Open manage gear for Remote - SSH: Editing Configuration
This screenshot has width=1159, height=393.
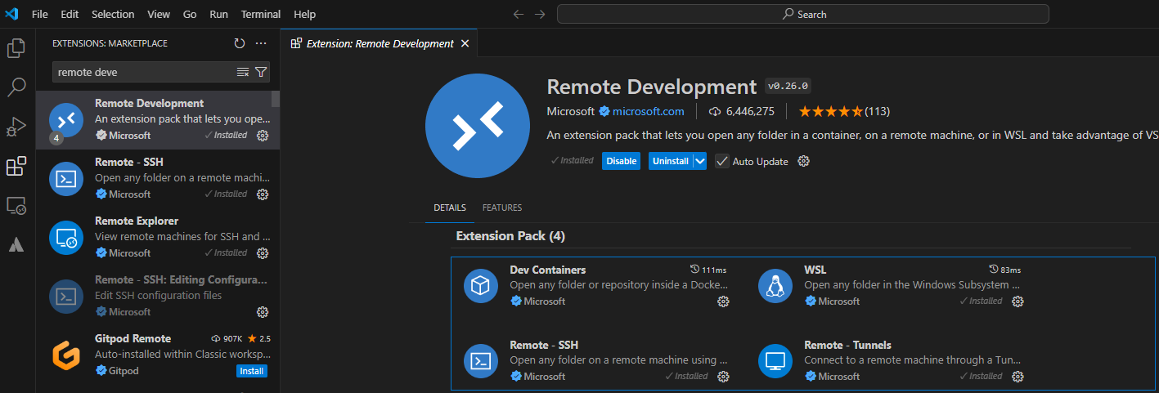point(263,311)
